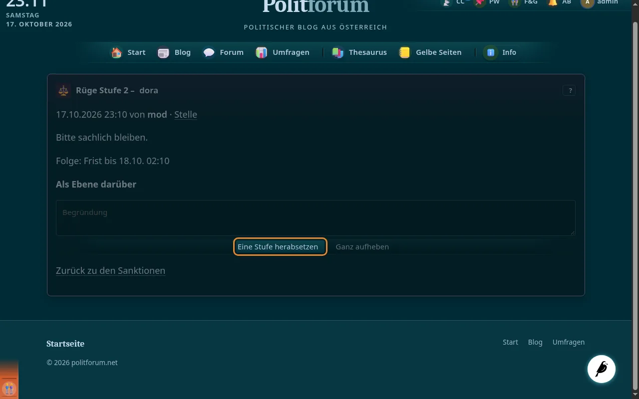The image size is (639, 399).
Task: Open the Thesaurus from the navigation bar
Action: pos(359,52)
